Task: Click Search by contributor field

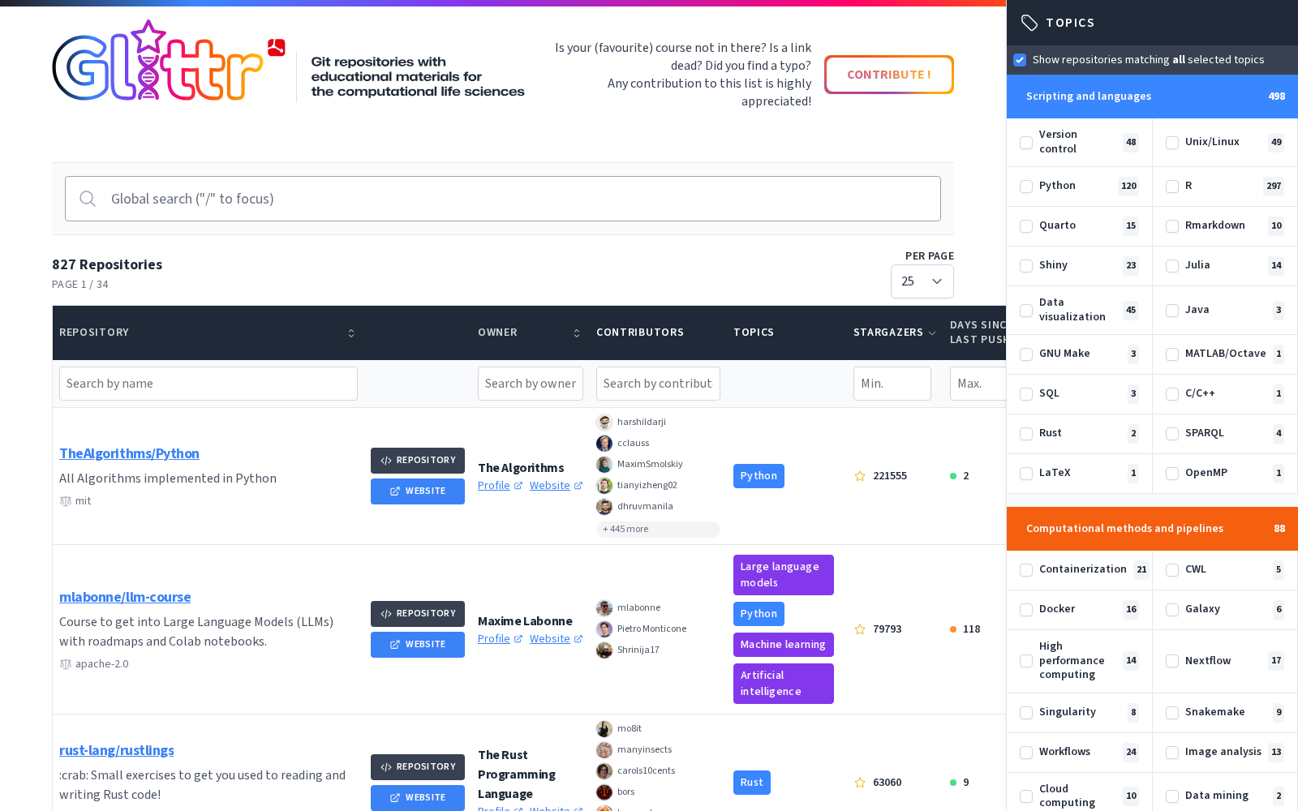Action: pos(658,384)
